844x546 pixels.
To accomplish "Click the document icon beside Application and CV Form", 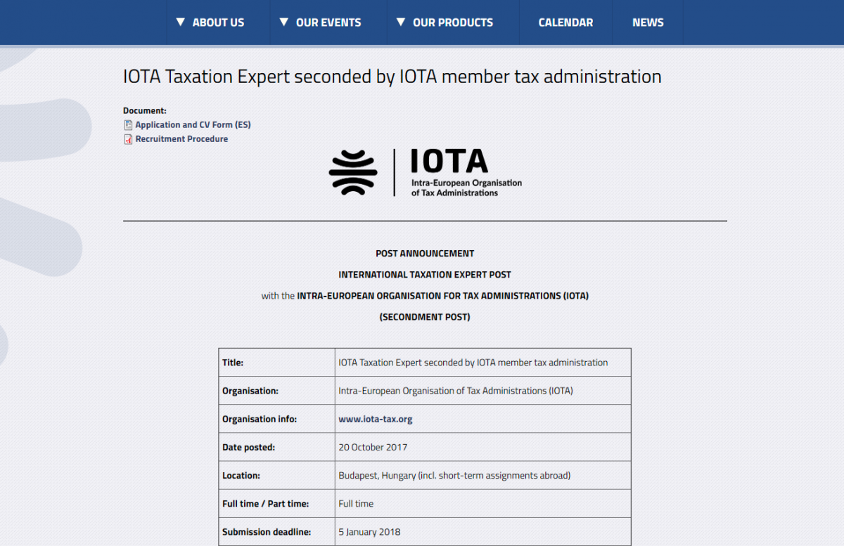I will coord(128,125).
